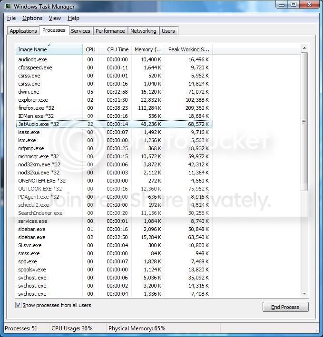
Task: Select the nod32krn.exe *32 process
Action: point(114,164)
